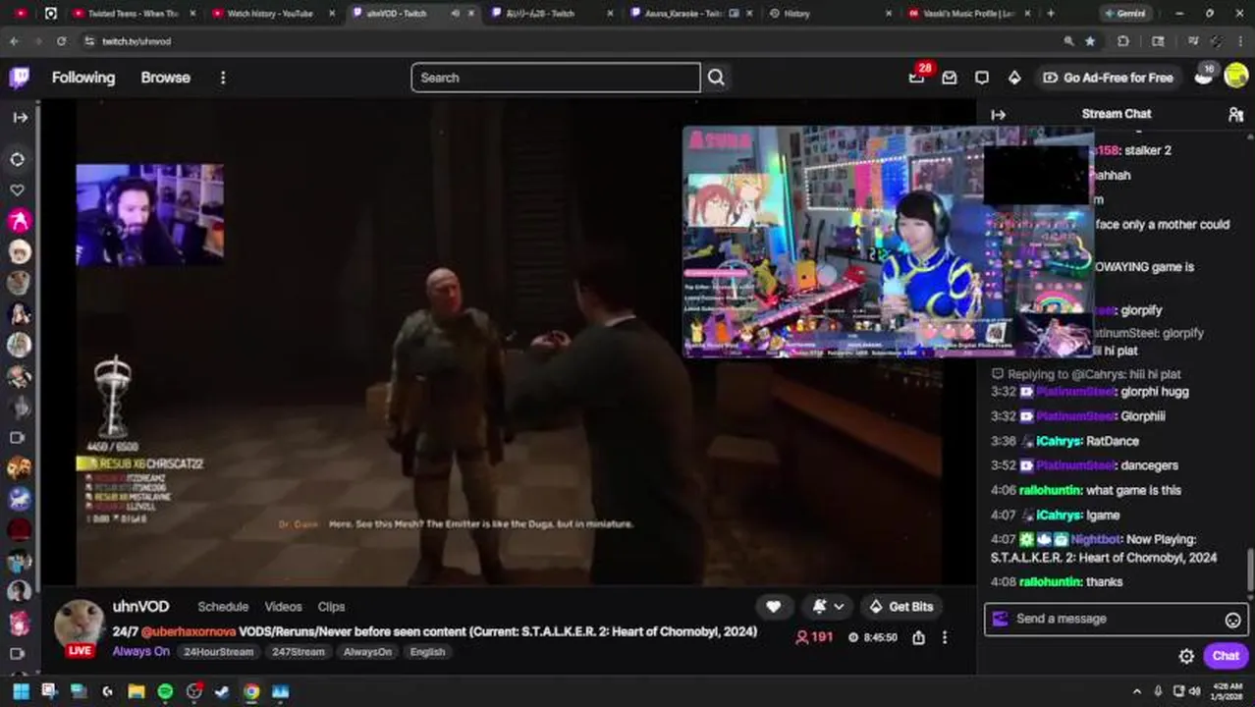The image size is (1255, 707).
Task: Focus the Twitch search field
Action: click(556, 78)
